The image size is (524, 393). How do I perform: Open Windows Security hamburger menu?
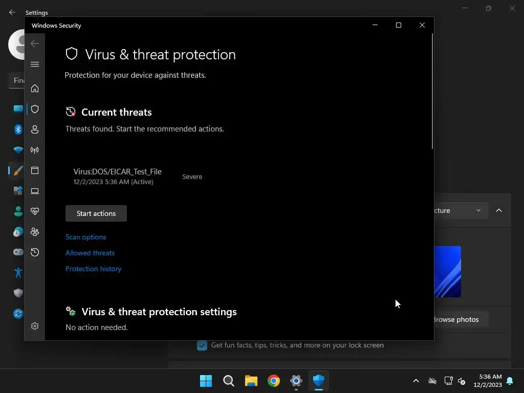[35, 64]
